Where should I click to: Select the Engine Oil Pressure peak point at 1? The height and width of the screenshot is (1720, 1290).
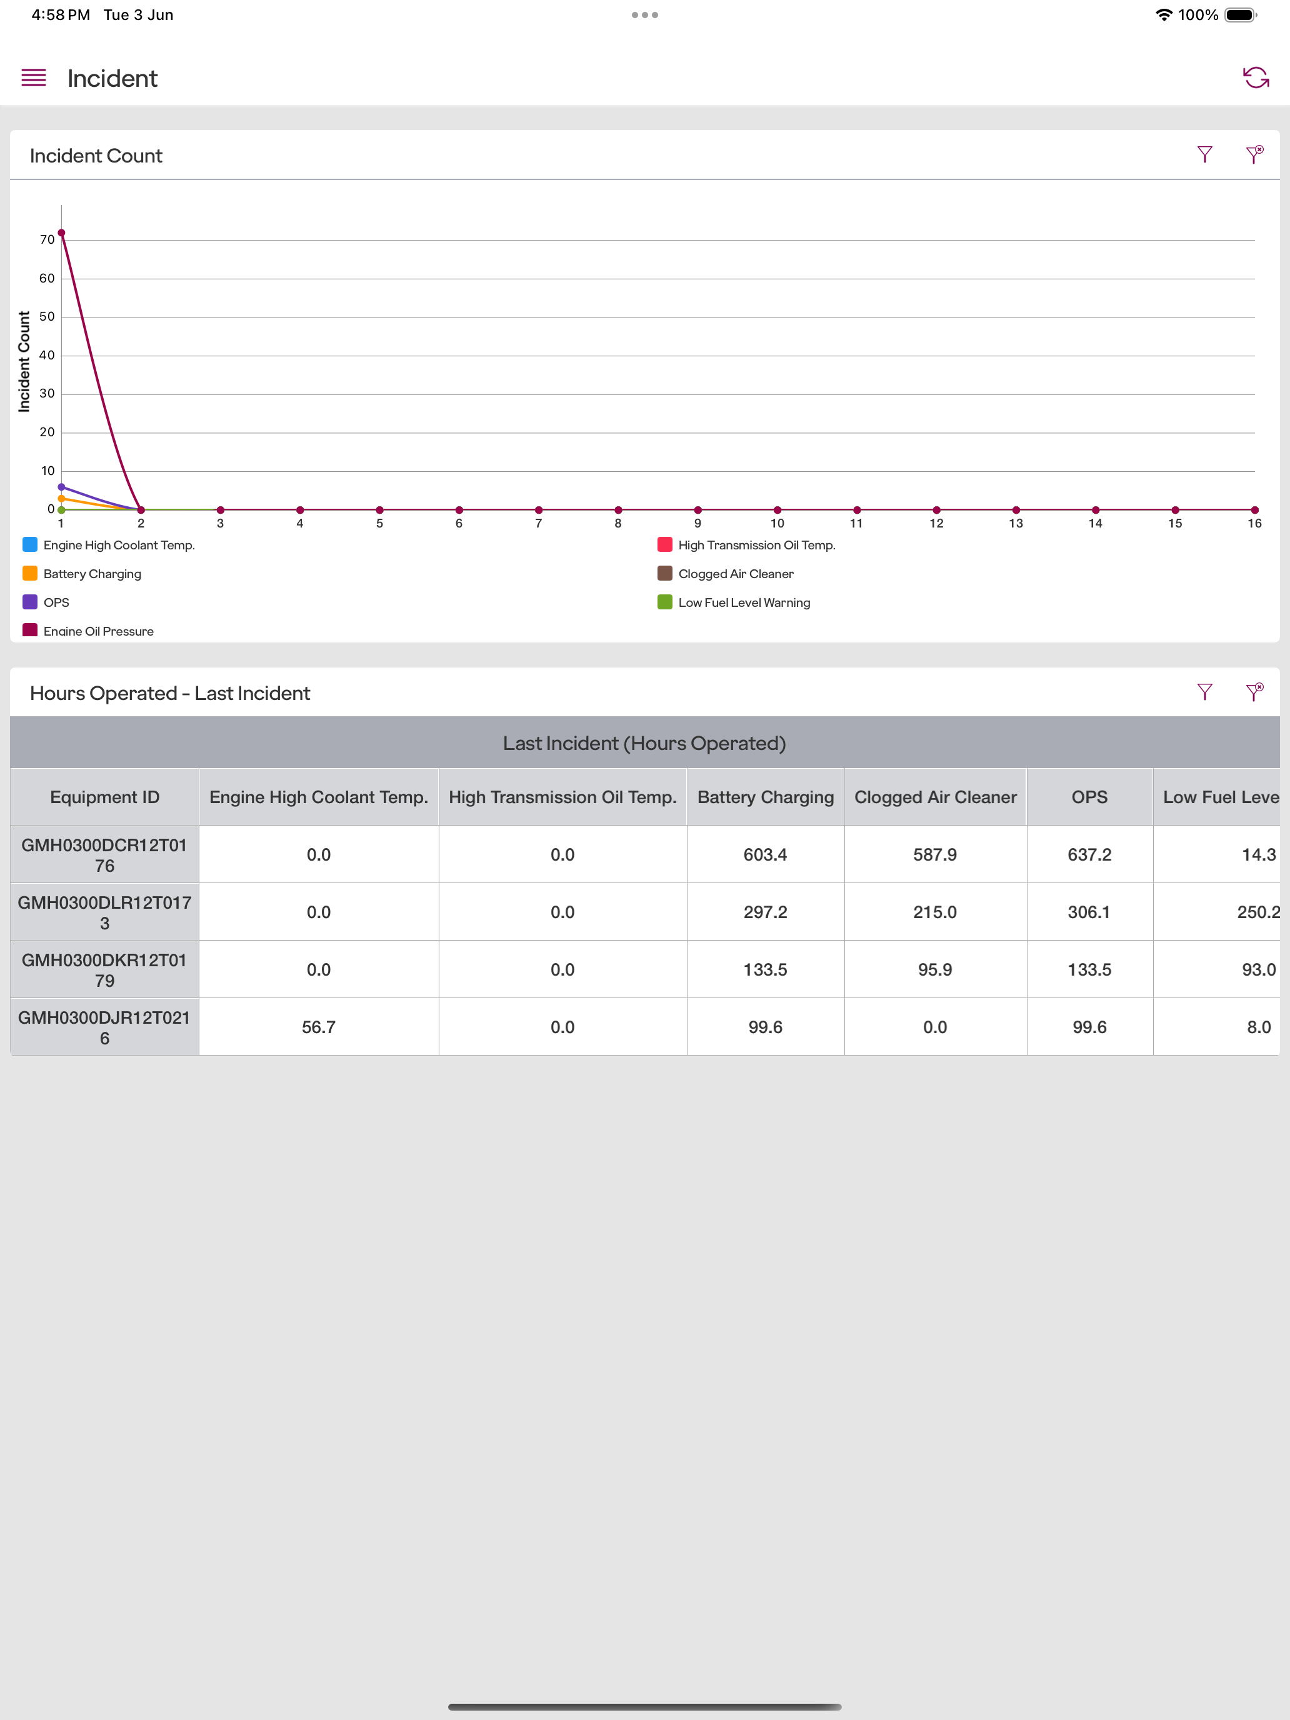pos(61,232)
